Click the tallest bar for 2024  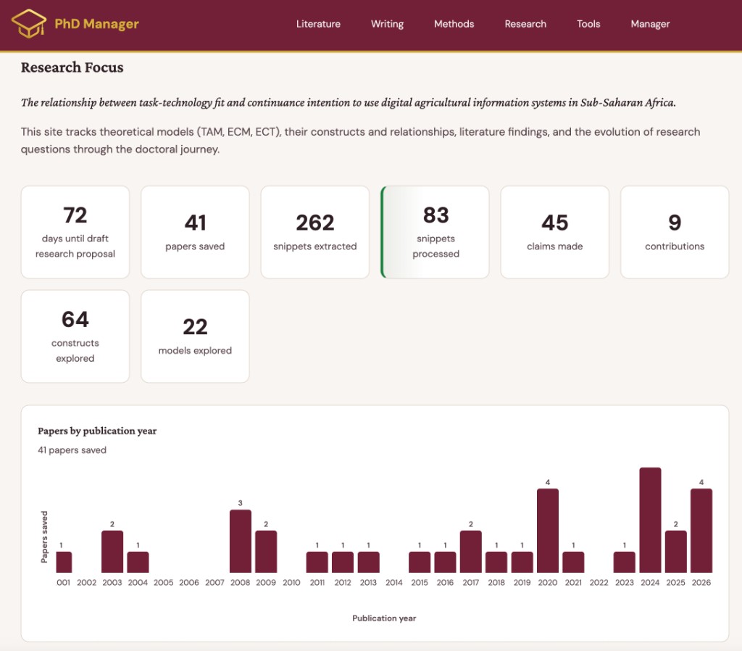coord(650,520)
